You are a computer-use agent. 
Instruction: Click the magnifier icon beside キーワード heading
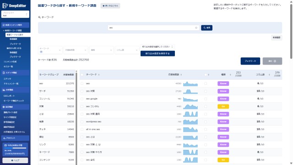39,17
